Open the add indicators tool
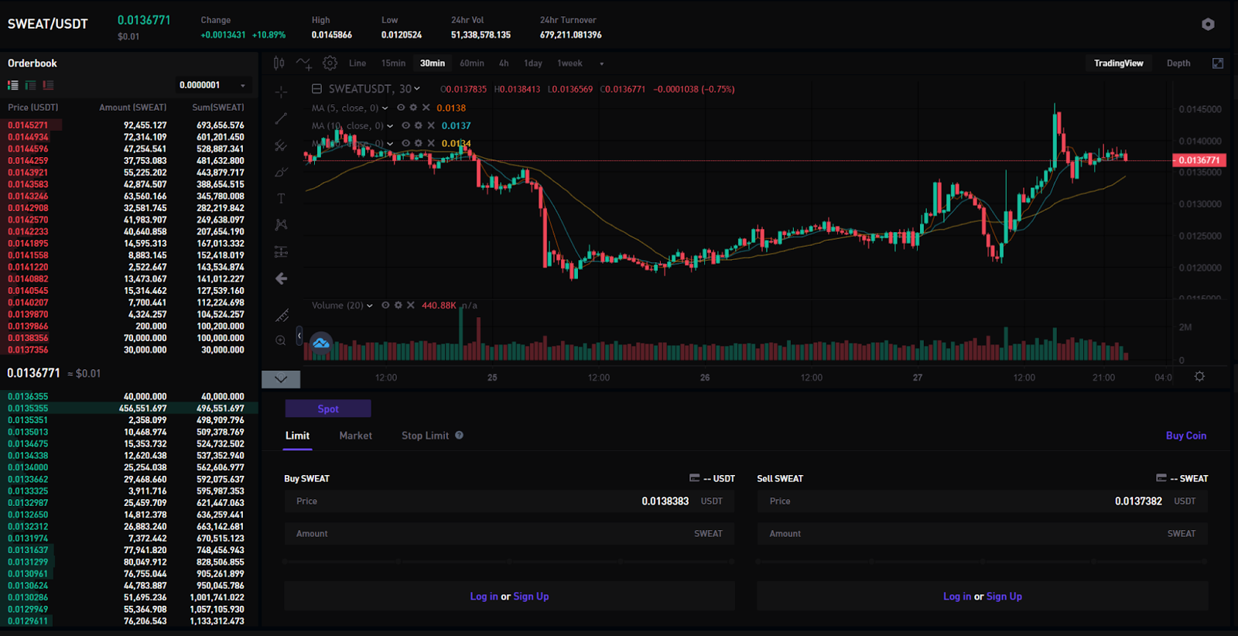The image size is (1238, 636). click(x=304, y=63)
